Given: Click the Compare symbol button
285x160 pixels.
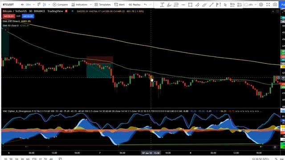Looking at the screenshot, I should [x=60, y=4].
